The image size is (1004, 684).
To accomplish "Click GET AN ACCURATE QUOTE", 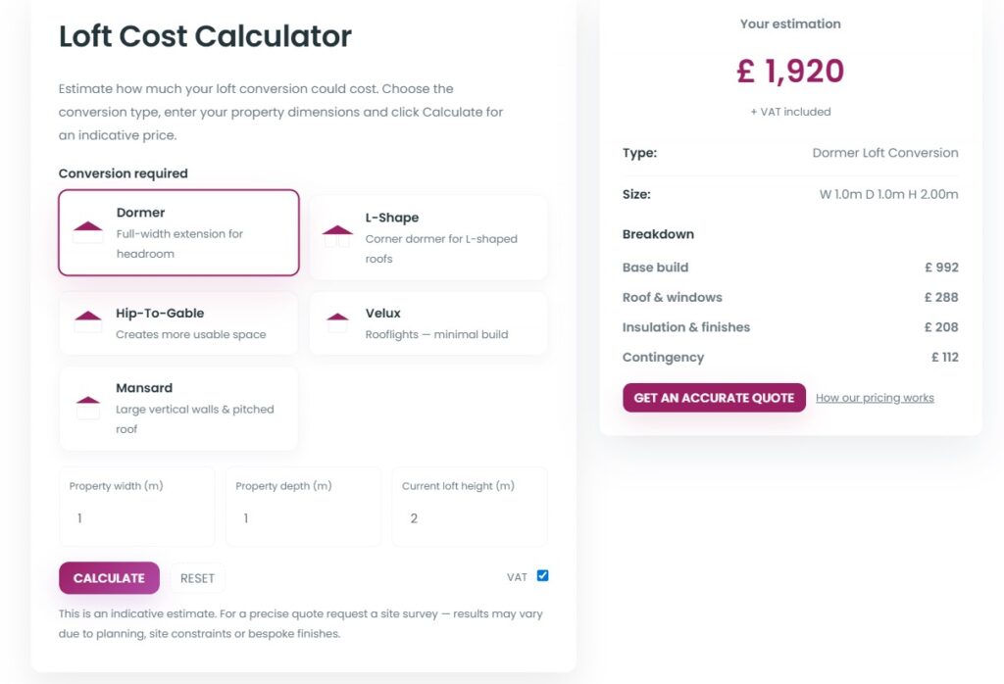I will click(714, 398).
